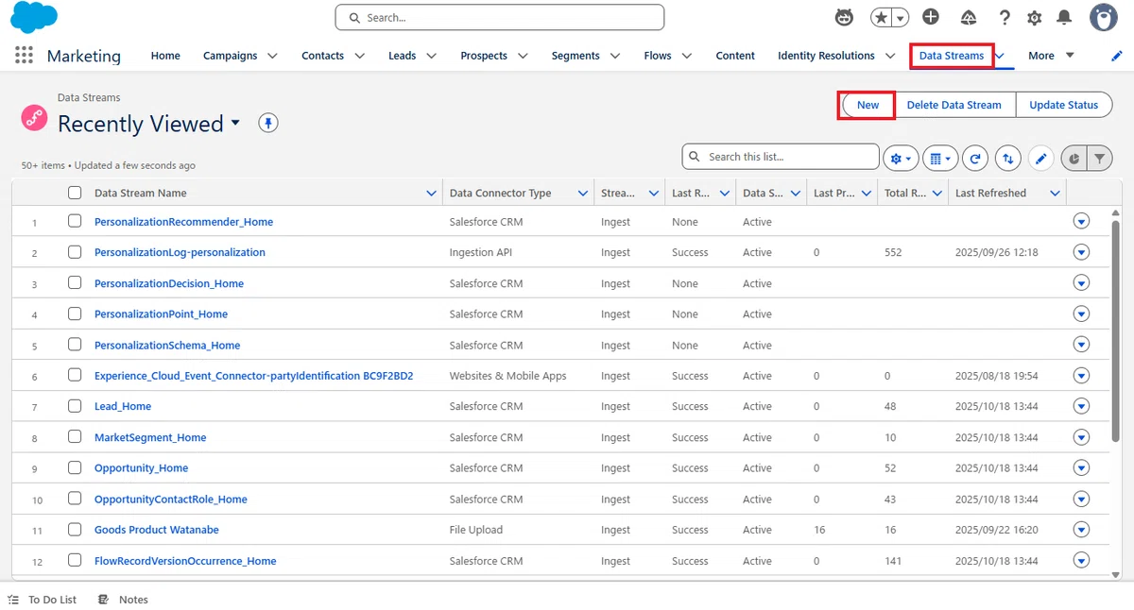Click the Guidance Center icon
The height and width of the screenshot is (610, 1134).
(969, 17)
